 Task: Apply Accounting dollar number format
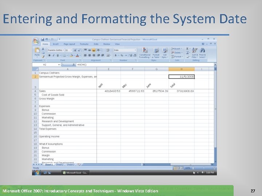[x=116, y=55]
